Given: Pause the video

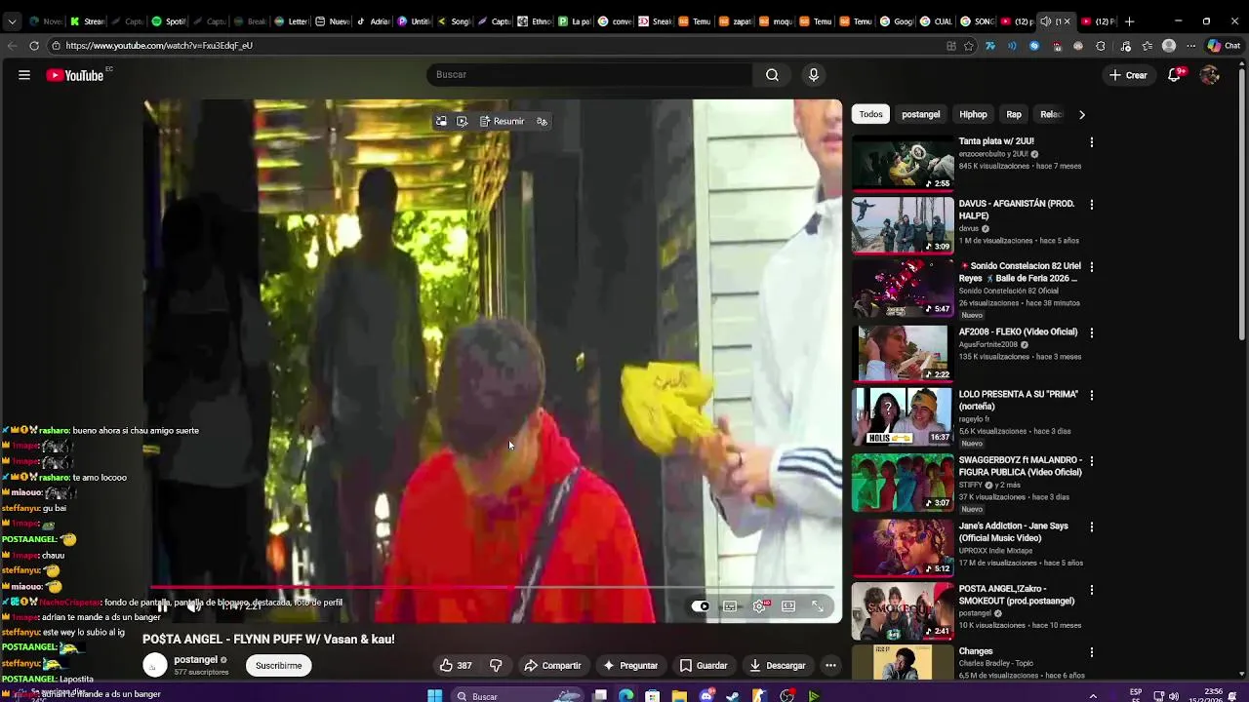Looking at the screenshot, I should [x=162, y=606].
